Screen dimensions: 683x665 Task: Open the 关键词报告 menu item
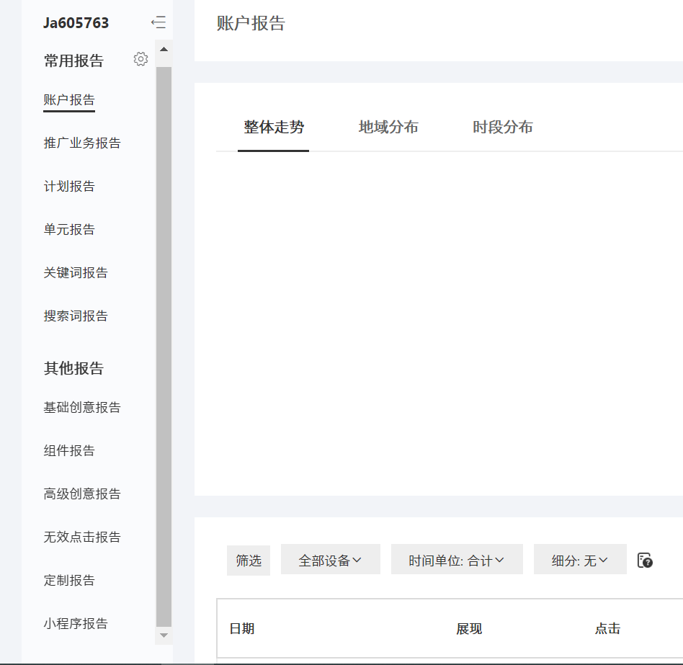[76, 273]
